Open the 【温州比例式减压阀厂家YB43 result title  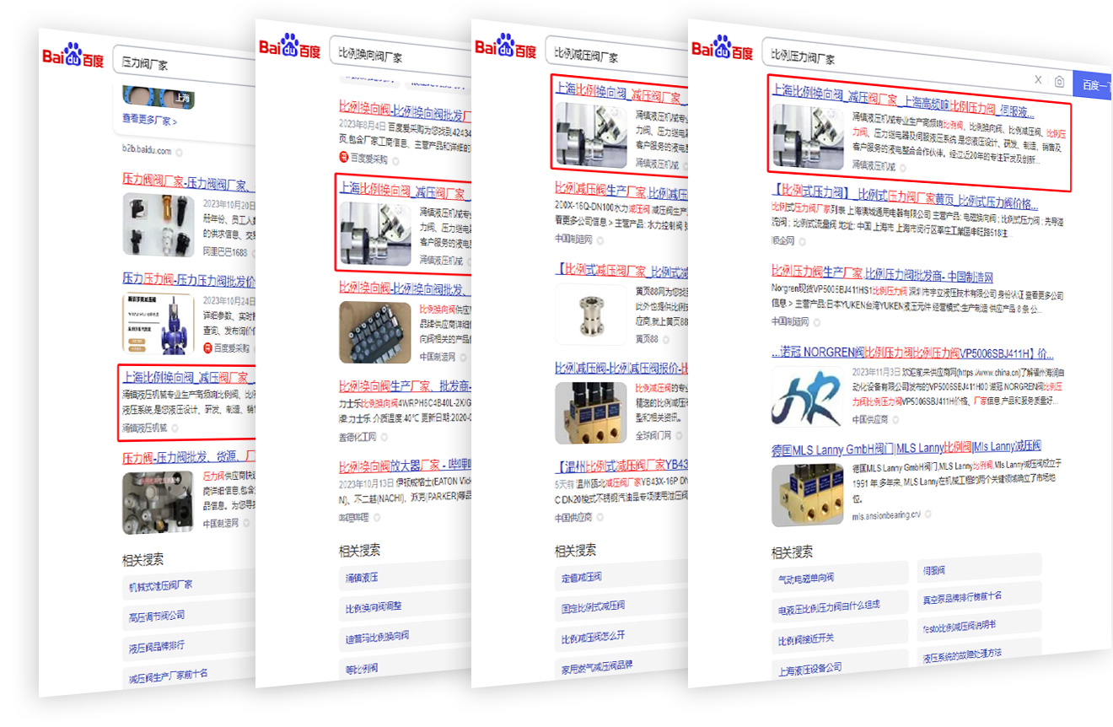pyautogui.click(x=621, y=466)
